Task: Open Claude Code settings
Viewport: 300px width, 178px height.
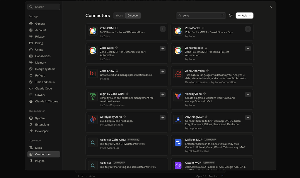Action: 44,89
